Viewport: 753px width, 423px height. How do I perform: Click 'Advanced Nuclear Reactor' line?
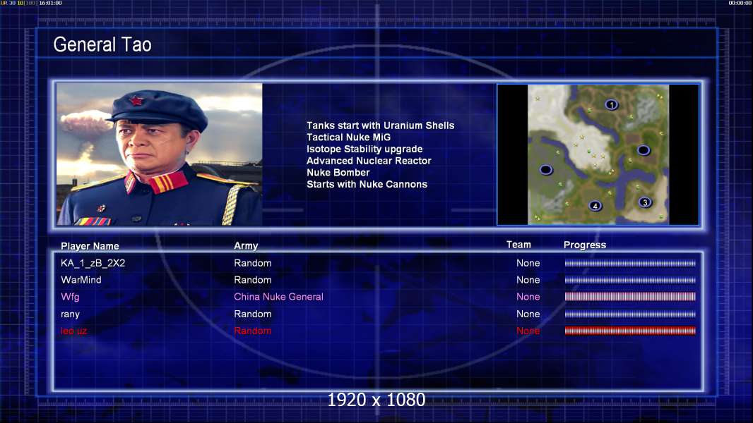[369, 161]
